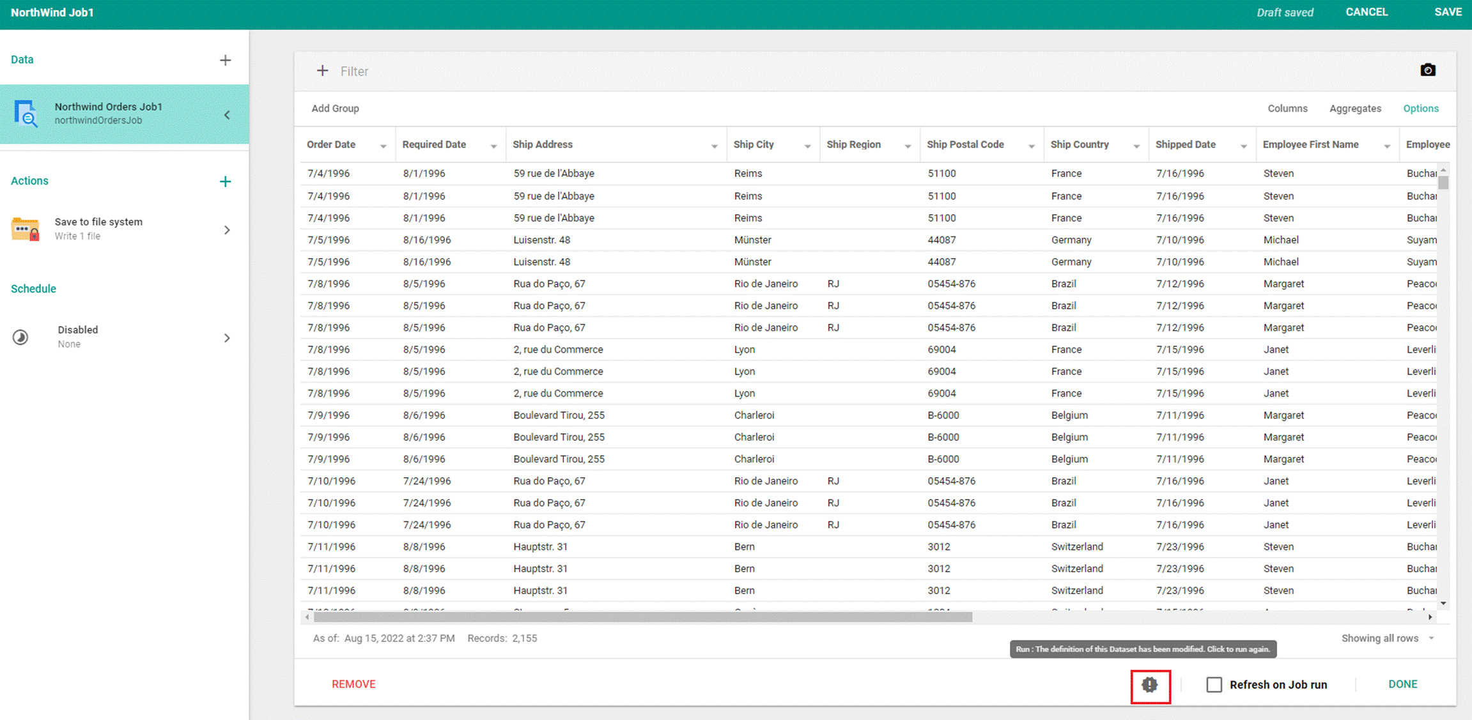This screenshot has height=720, width=1472.
Task: Open the Columns tab
Action: pos(1287,109)
